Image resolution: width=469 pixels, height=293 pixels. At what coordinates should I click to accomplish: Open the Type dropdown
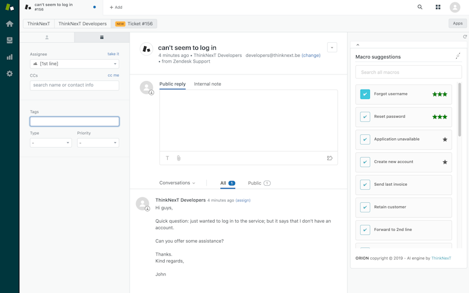[x=51, y=143]
